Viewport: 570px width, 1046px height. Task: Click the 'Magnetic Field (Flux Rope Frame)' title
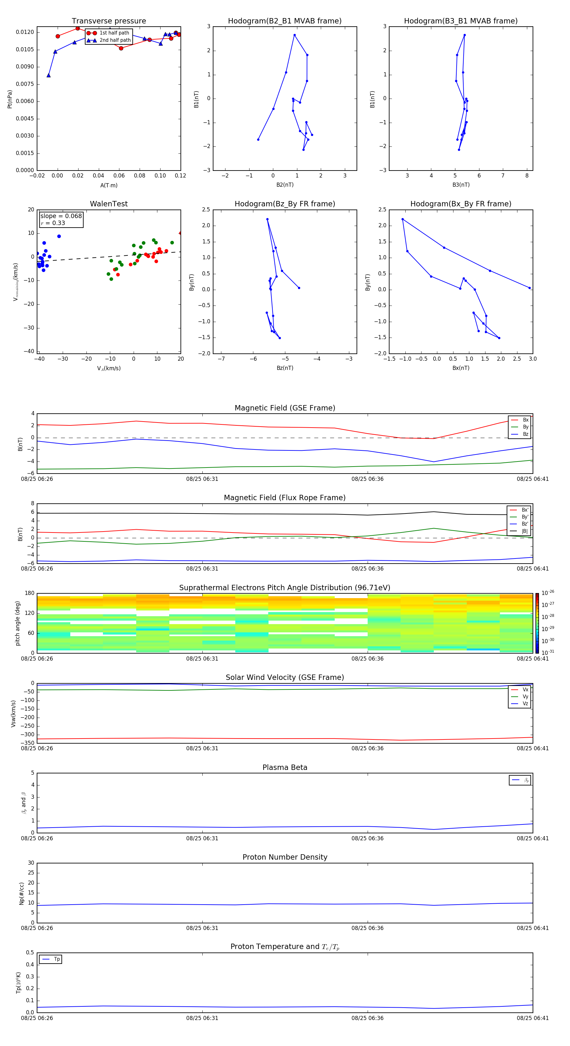click(285, 497)
